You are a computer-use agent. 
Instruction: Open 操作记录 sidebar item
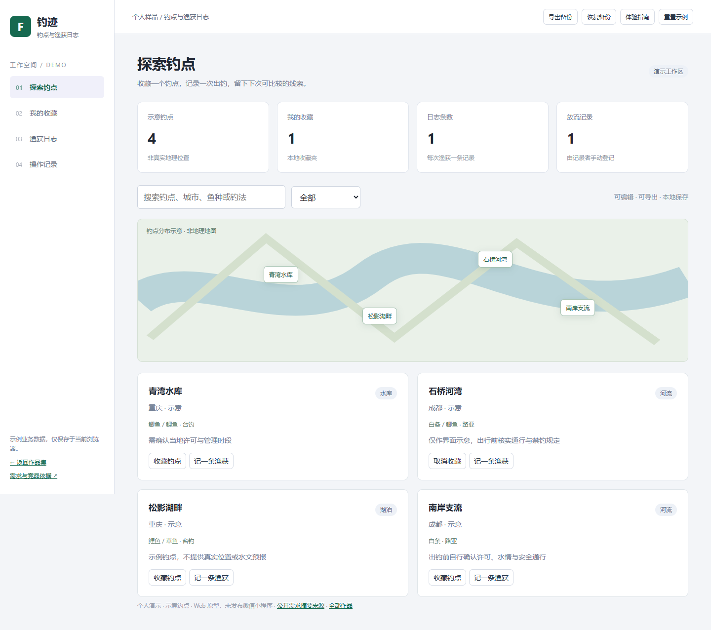(x=57, y=164)
